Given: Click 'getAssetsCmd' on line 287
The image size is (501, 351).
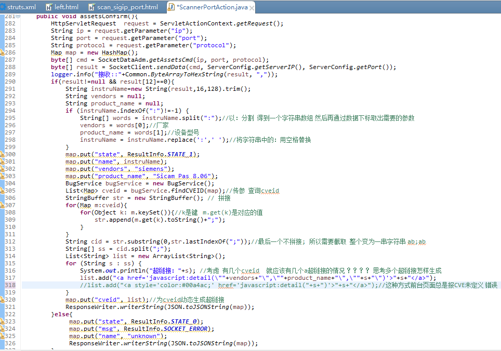Looking at the screenshot, I should pyautogui.click(x=171, y=60).
